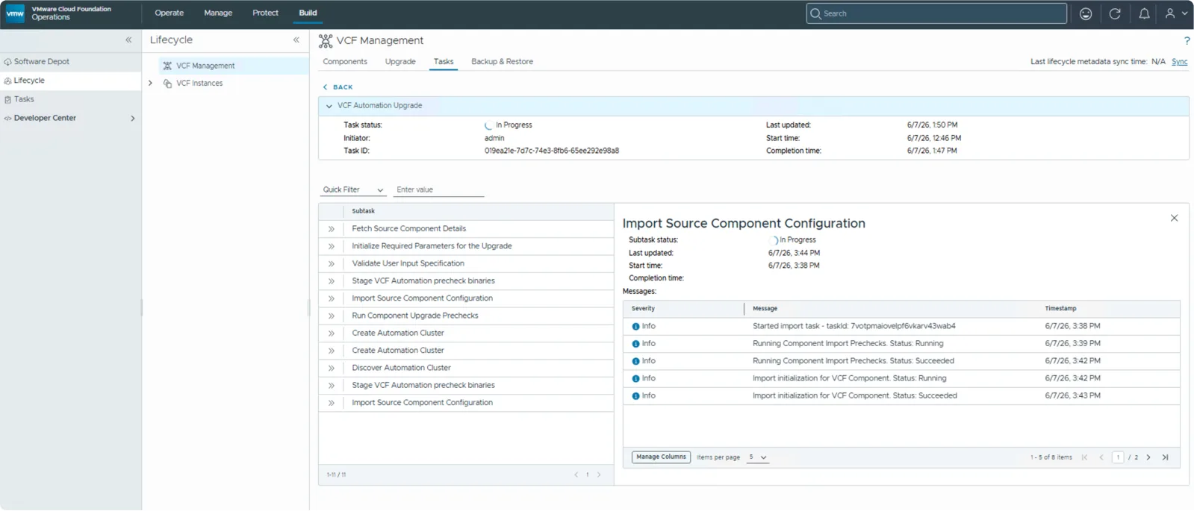Click the Tasks sidebar icon

[7, 99]
